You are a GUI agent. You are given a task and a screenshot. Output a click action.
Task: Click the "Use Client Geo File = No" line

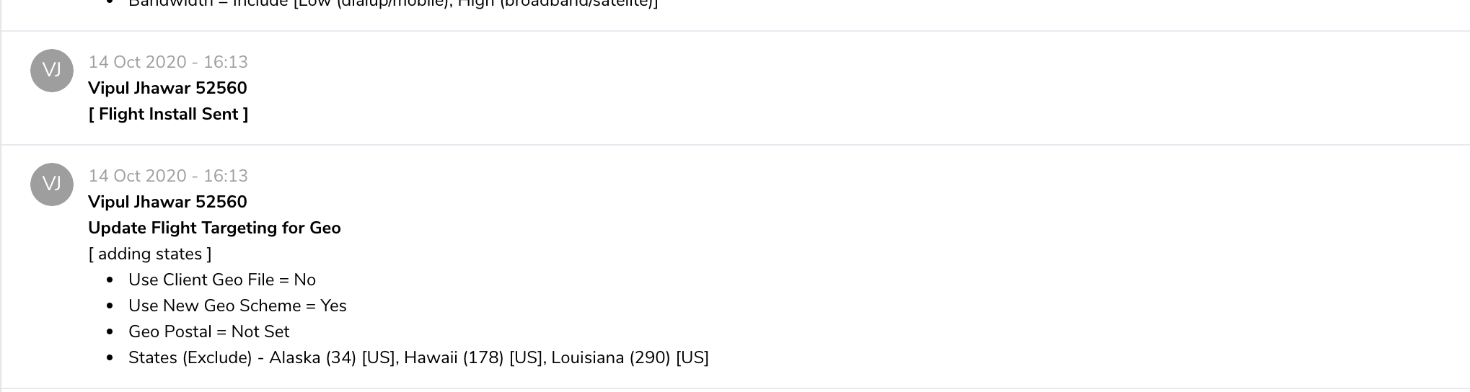[x=222, y=280]
